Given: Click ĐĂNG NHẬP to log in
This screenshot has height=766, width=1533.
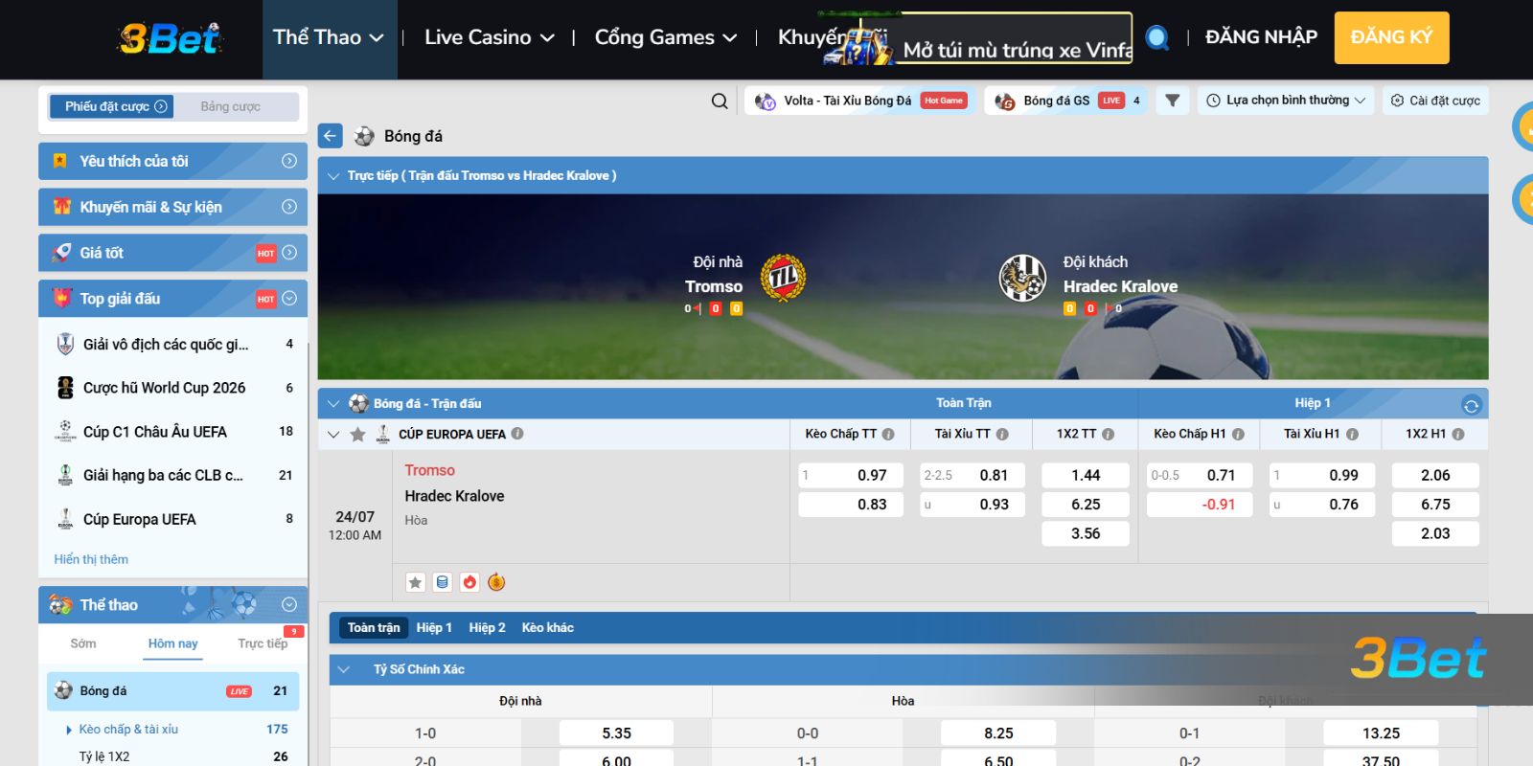Looking at the screenshot, I should click(x=1261, y=37).
